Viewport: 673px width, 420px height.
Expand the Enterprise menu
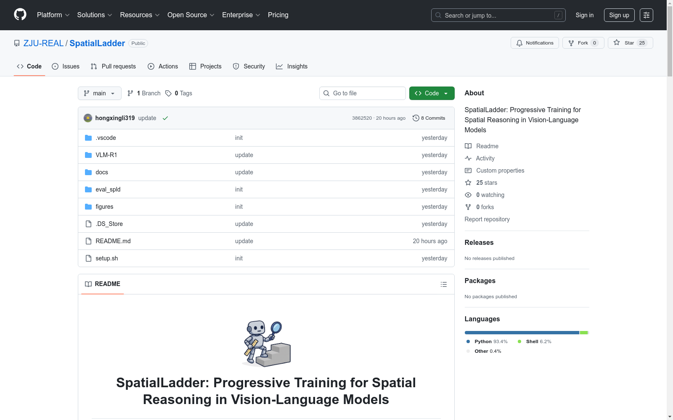pyautogui.click(x=241, y=15)
